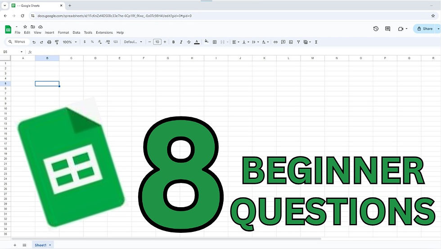Open the Extensions menu
Screen dimensions: 441x249
click(x=104, y=33)
